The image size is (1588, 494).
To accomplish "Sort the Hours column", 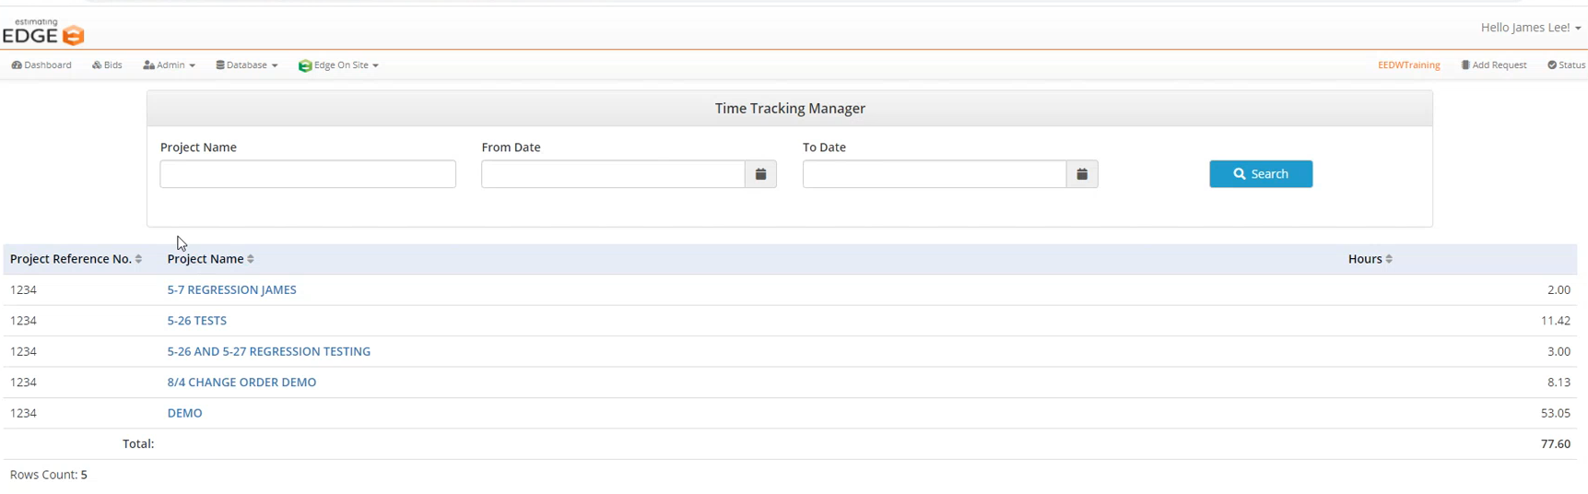I will [x=1389, y=259].
